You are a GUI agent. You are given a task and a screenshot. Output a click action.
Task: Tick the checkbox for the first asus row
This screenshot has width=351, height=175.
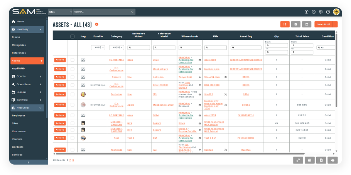pyautogui.click(x=72, y=60)
